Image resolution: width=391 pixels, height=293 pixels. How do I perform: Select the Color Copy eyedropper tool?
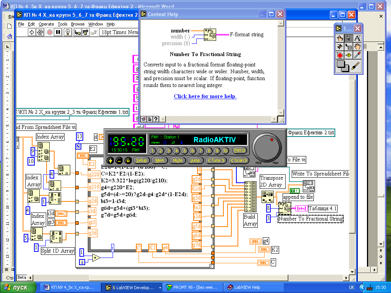[357, 55]
